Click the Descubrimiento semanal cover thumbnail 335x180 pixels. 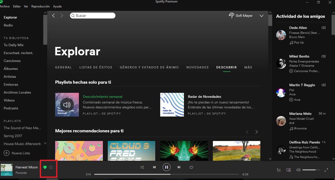click(67, 105)
